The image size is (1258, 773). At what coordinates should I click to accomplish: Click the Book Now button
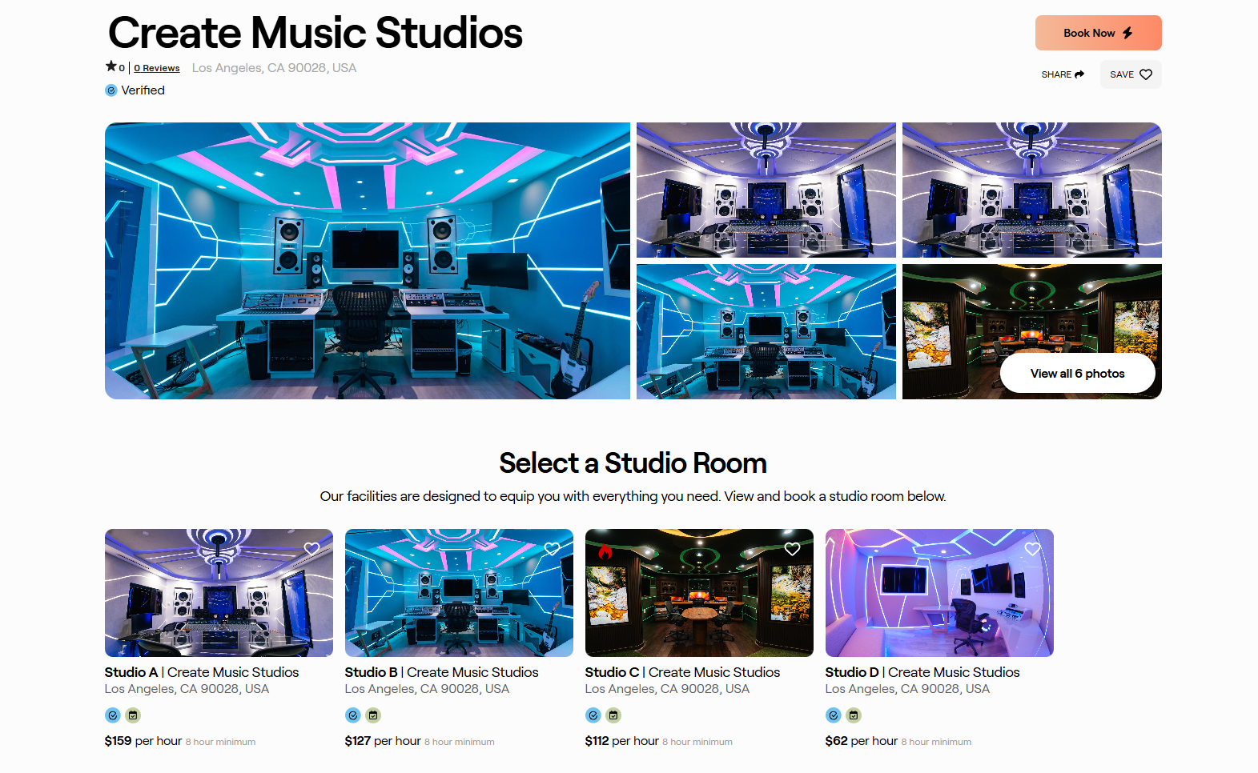[x=1098, y=33]
